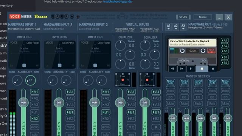Click the Gate knob on Hardware Input 1
242x136 pixels.
30,80
